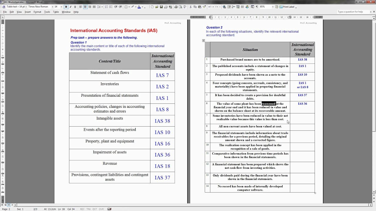This screenshot has width=376, height=211.
Task: Apply bulleted list formatting
Action: point(111,7)
